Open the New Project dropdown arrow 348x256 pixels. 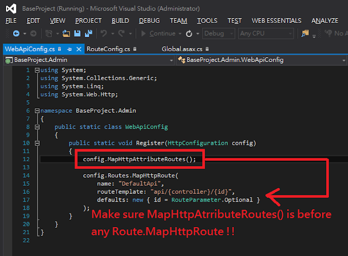coord(58,34)
